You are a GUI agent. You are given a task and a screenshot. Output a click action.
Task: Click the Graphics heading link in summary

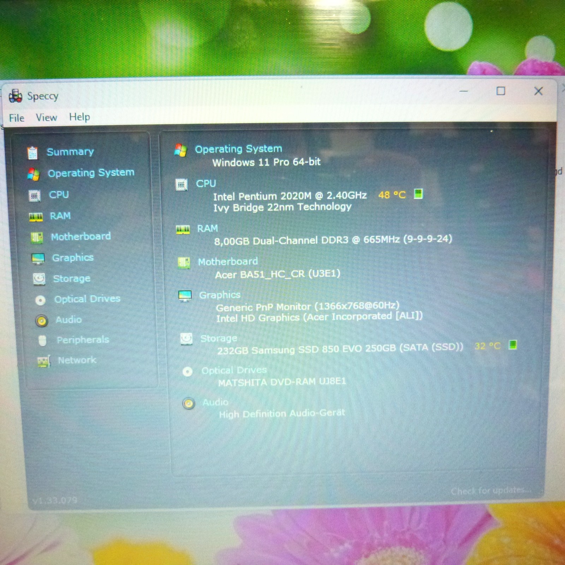pyautogui.click(x=220, y=295)
